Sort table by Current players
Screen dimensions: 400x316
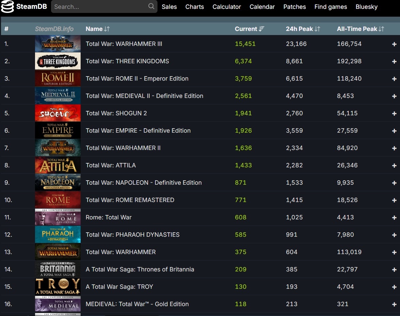[250, 29]
